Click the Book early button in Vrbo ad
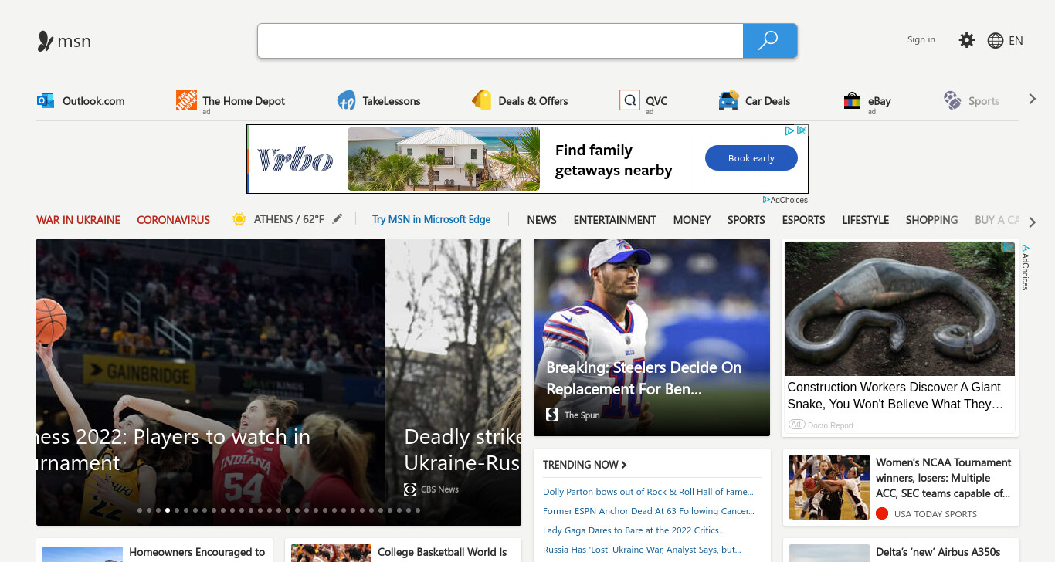The height and width of the screenshot is (562, 1055). [751, 158]
